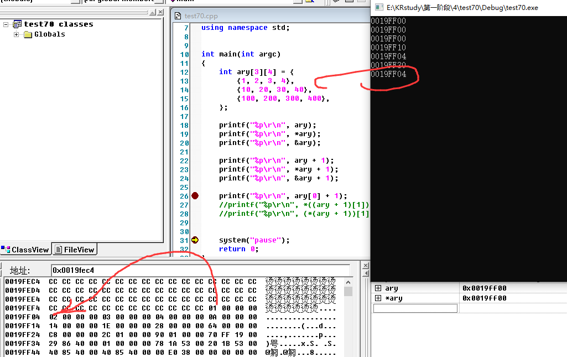Expand the Globals tree node

tap(17, 34)
